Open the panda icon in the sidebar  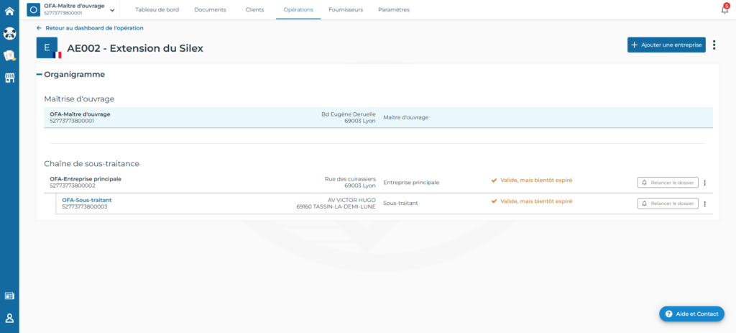(x=9, y=33)
